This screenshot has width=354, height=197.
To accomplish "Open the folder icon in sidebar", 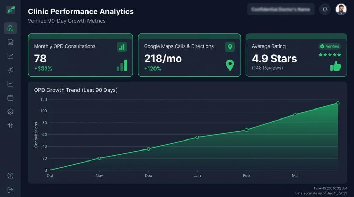I will click(x=10, y=98).
